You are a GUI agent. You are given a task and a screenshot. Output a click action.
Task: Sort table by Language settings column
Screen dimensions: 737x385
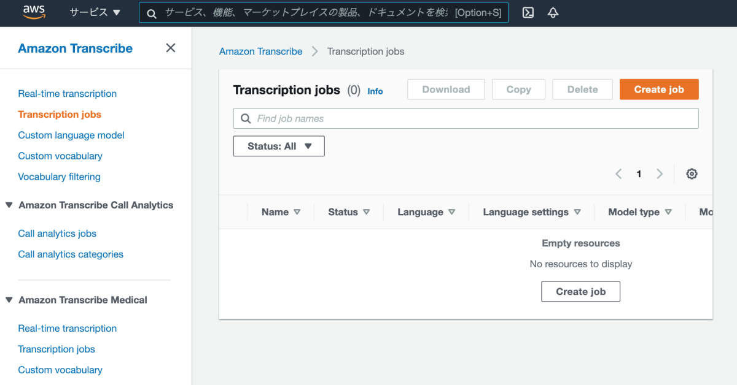531,212
